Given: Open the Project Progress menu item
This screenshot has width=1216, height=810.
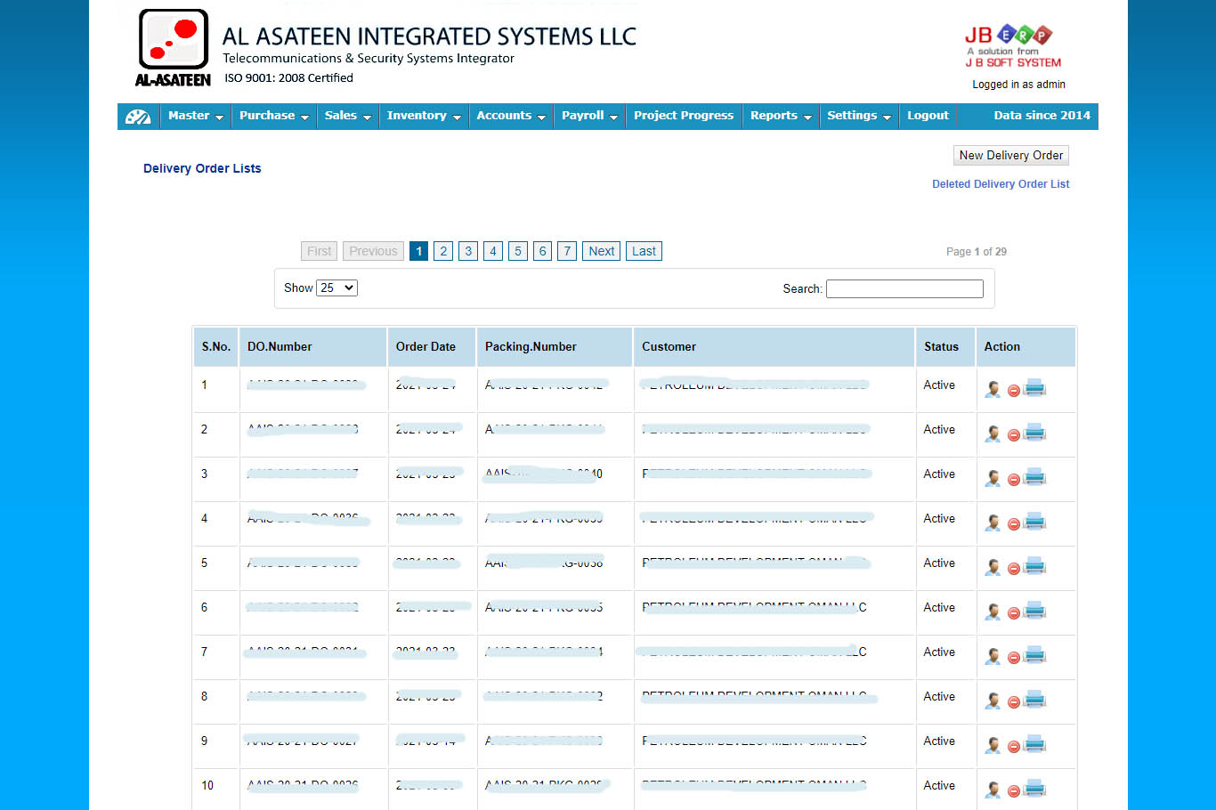Looking at the screenshot, I should tap(684, 116).
